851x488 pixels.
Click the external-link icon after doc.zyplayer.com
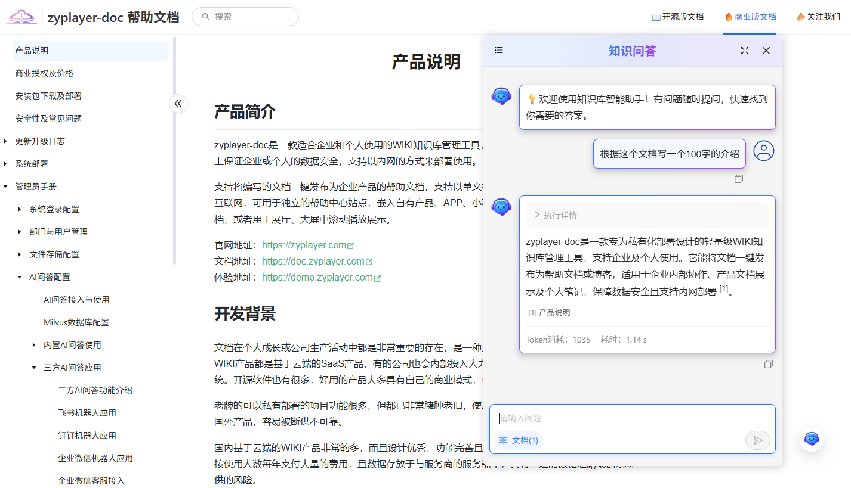tap(369, 262)
